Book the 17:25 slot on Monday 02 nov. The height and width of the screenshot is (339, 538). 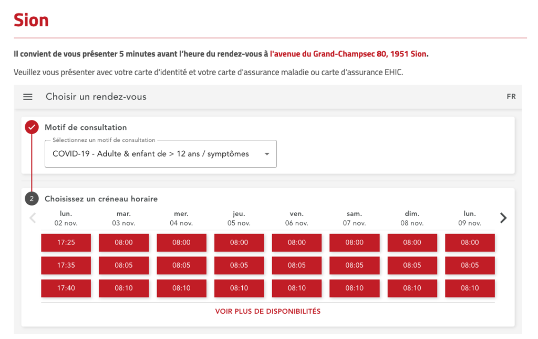click(66, 243)
